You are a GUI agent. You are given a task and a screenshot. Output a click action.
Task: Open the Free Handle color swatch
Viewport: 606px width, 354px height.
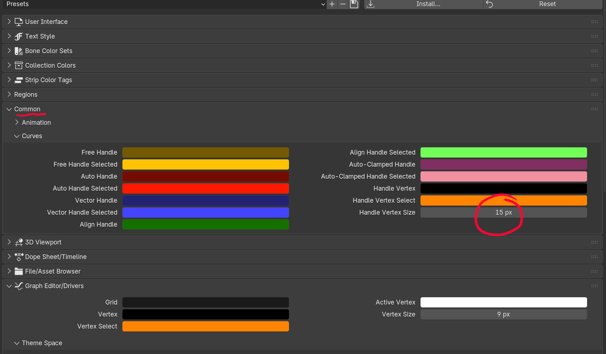(x=206, y=152)
